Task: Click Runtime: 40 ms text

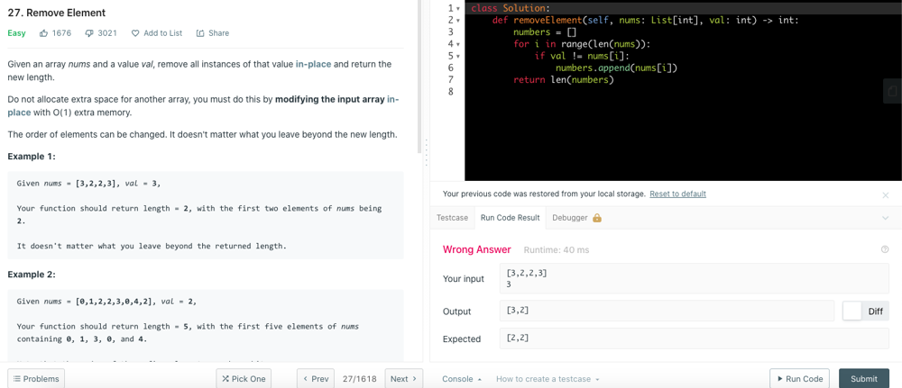Action: [557, 250]
